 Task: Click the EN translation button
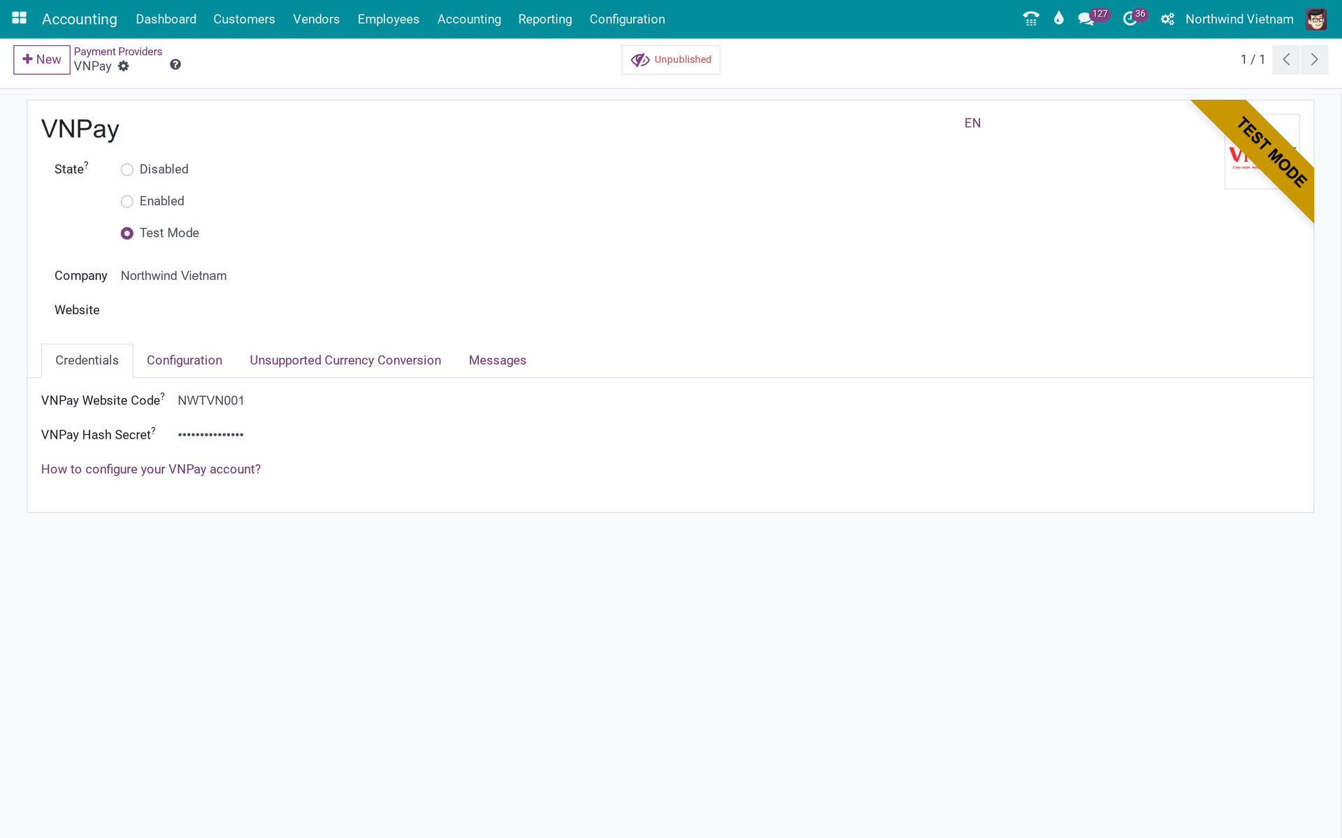coord(972,123)
